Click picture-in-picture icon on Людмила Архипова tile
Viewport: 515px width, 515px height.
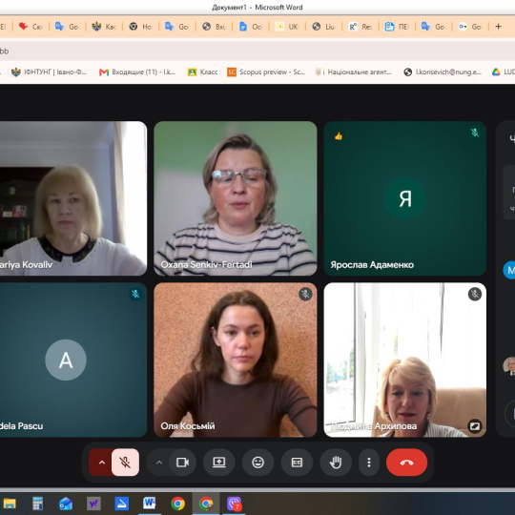(x=475, y=426)
